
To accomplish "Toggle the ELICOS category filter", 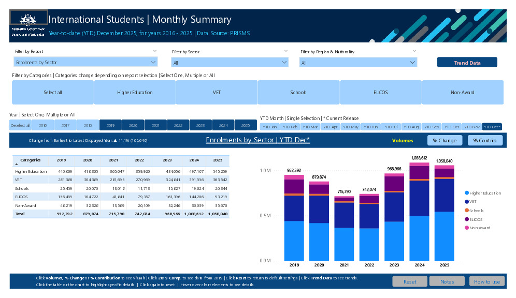I will click(380, 92).
